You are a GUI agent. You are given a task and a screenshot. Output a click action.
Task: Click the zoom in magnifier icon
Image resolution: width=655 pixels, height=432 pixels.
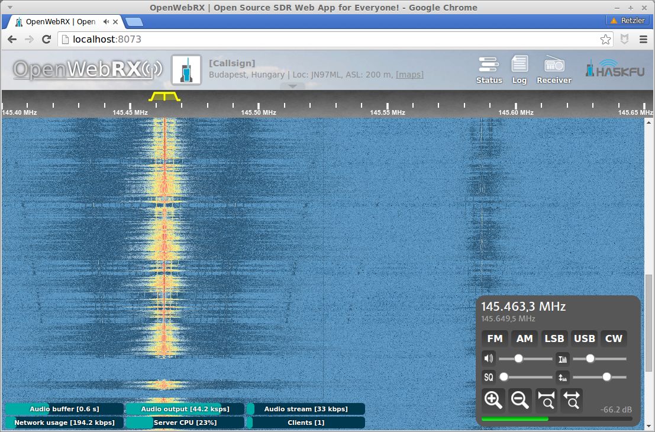[493, 401]
